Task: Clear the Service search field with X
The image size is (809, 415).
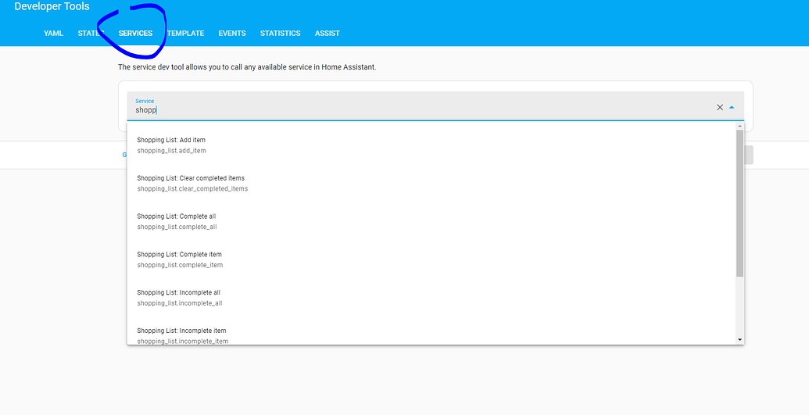Action: [x=720, y=107]
